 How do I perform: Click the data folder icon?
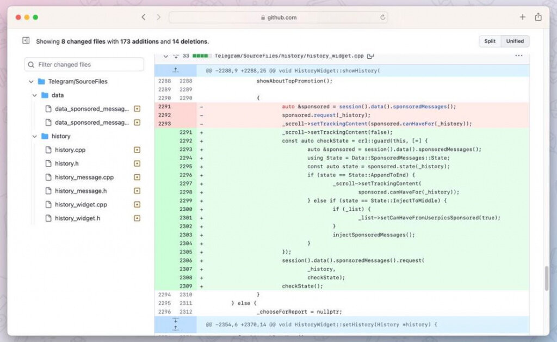(45, 95)
